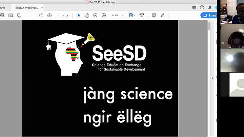The image size is (244, 137).
Task: Close the SeeSD_Presentation tab
Action: [x=42, y=7]
